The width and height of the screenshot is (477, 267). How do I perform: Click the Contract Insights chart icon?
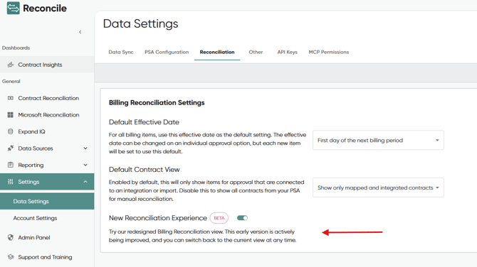[x=11, y=65]
